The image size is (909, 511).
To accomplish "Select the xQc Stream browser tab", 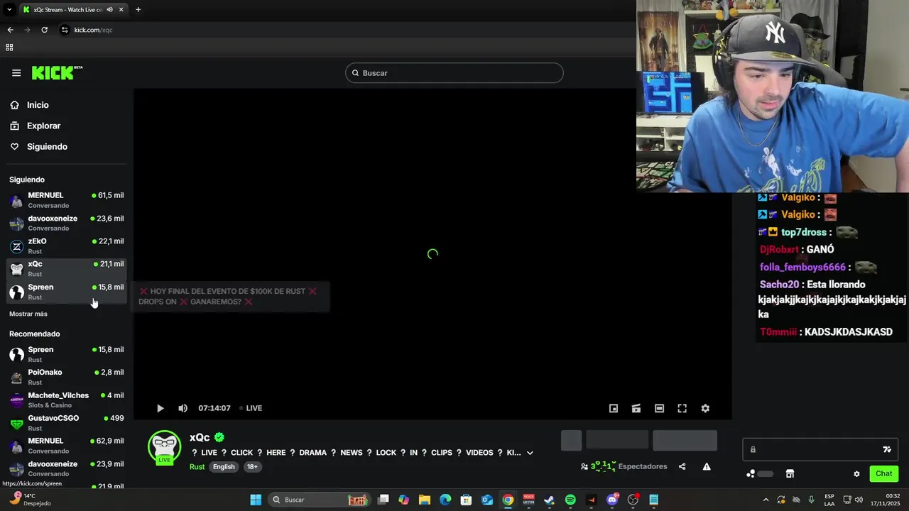I will pos(73,9).
